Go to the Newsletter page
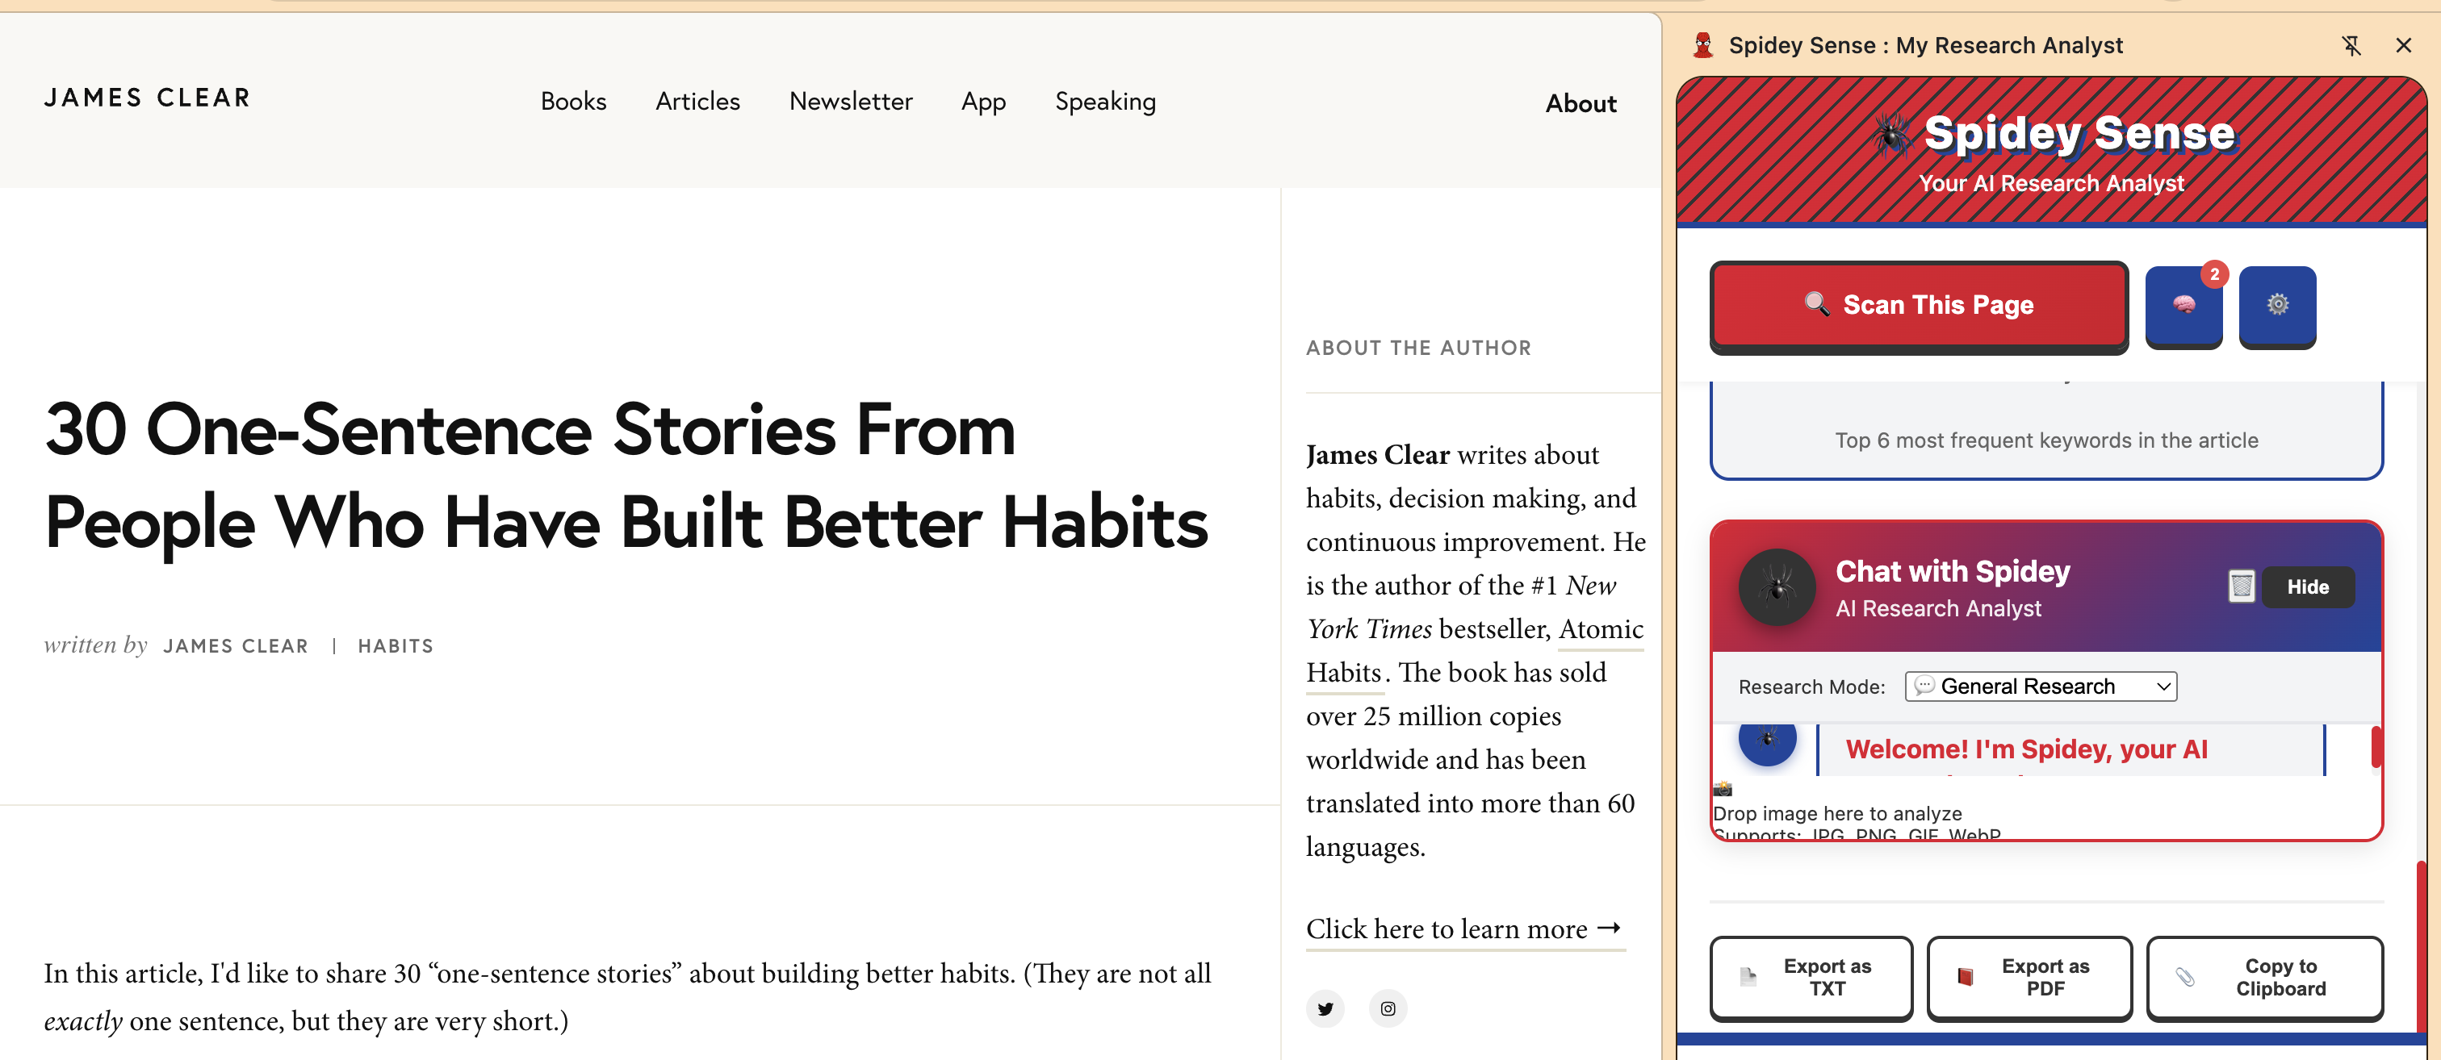 pyautogui.click(x=850, y=102)
